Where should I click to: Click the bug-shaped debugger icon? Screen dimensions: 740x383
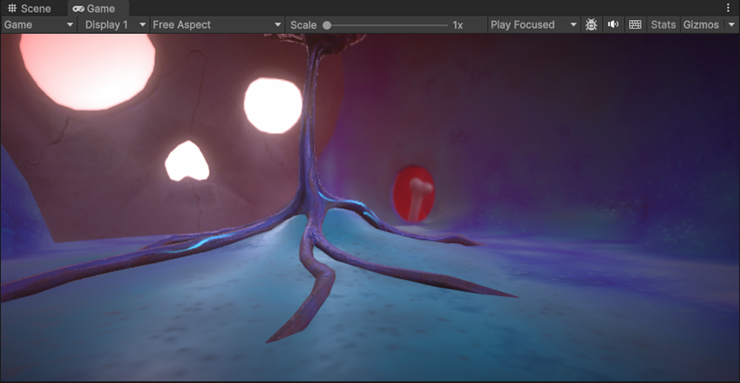pyautogui.click(x=592, y=24)
